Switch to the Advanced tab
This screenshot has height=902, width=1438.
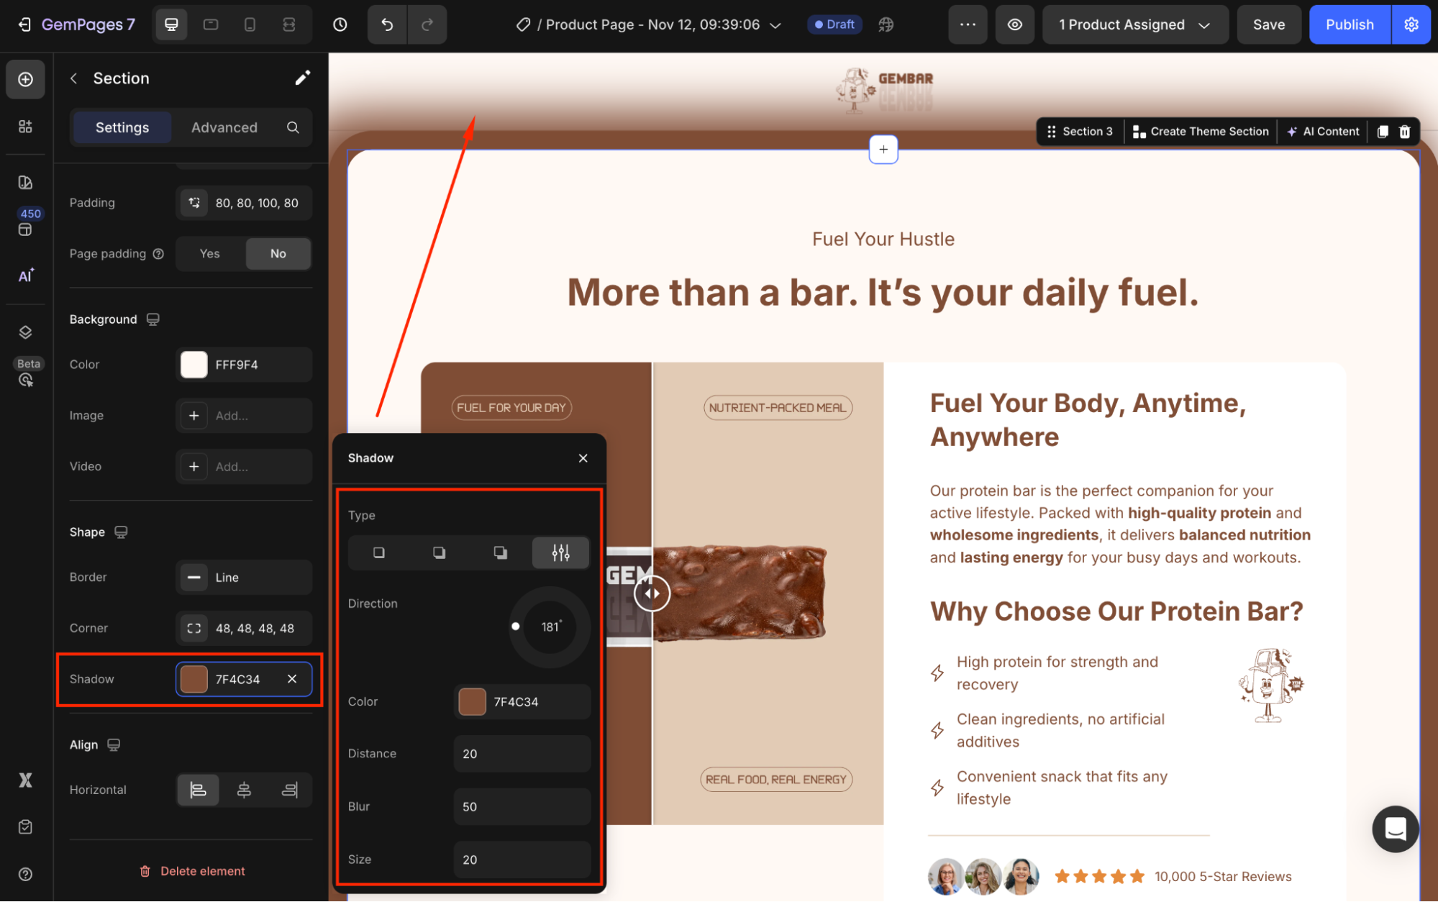pyautogui.click(x=224, y=127)
